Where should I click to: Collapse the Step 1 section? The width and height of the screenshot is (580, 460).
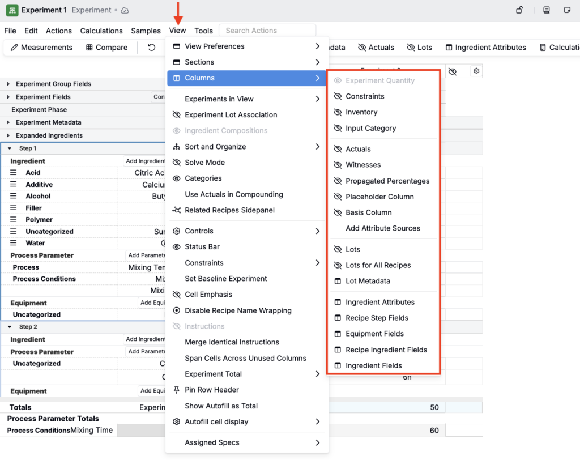tap(10, 148)
